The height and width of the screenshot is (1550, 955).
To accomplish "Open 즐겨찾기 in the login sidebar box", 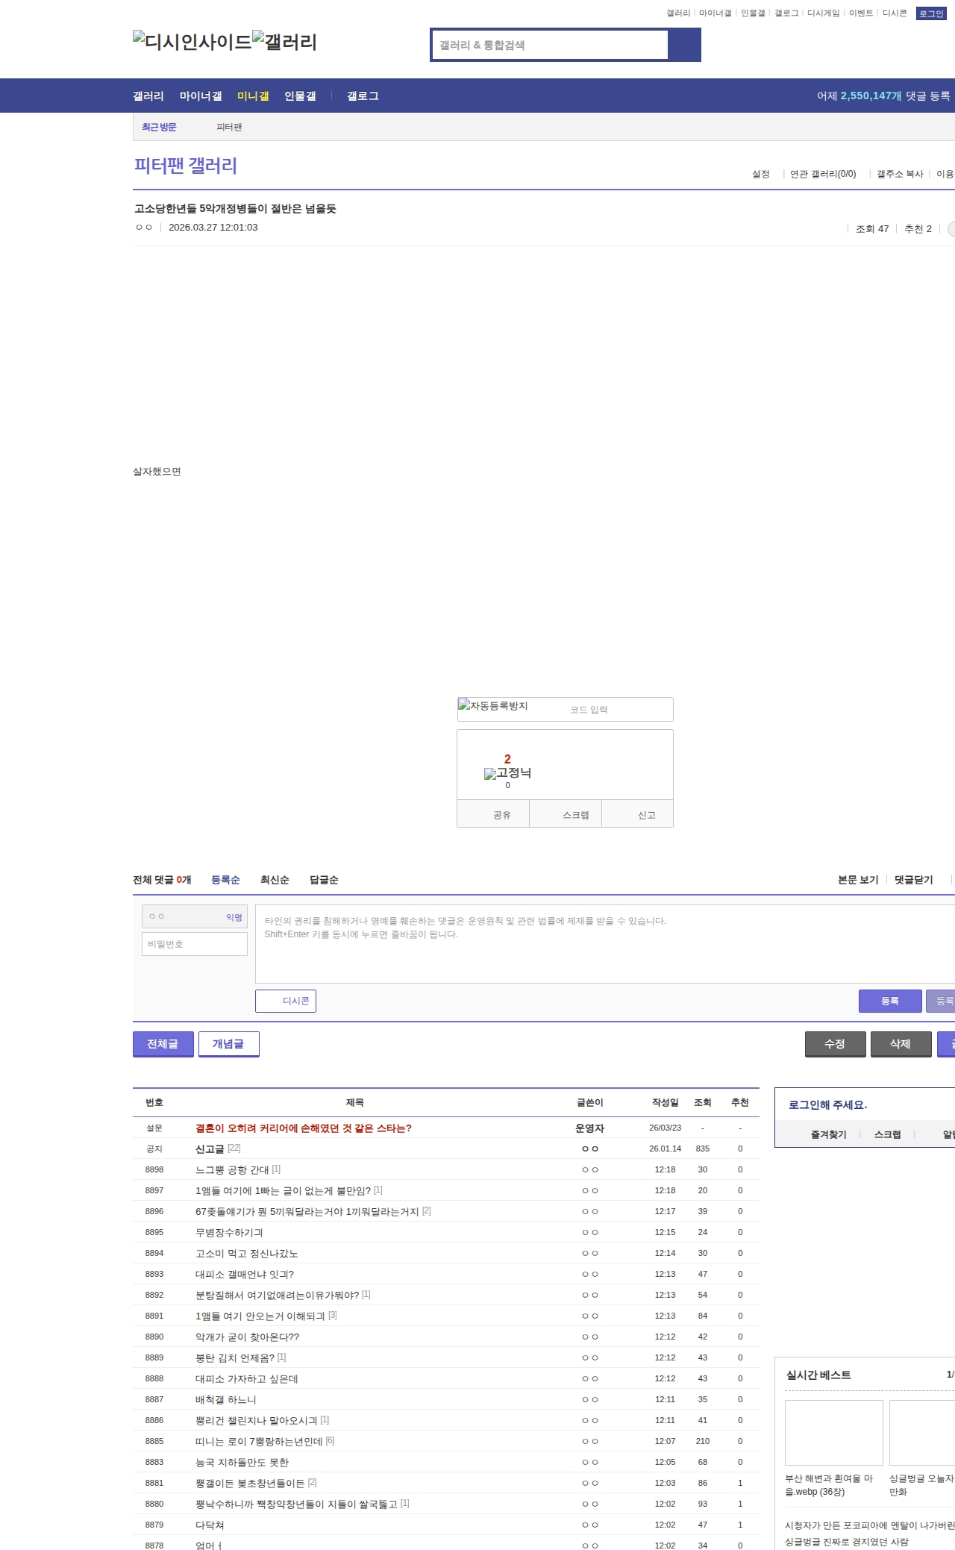I will click(828, 1134).
